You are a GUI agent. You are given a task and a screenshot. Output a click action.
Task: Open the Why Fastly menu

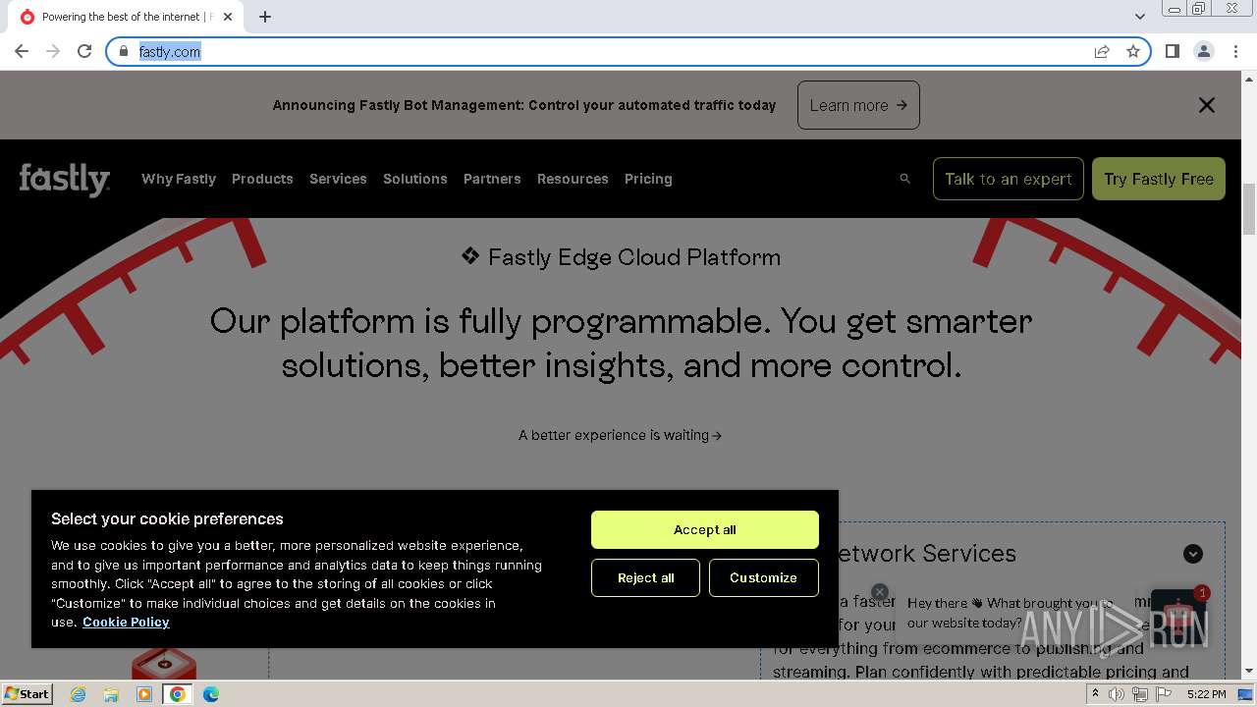click(x=179, y=179)
